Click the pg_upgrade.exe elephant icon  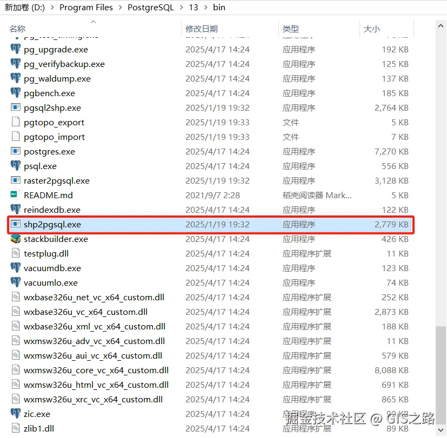(16, 49)
